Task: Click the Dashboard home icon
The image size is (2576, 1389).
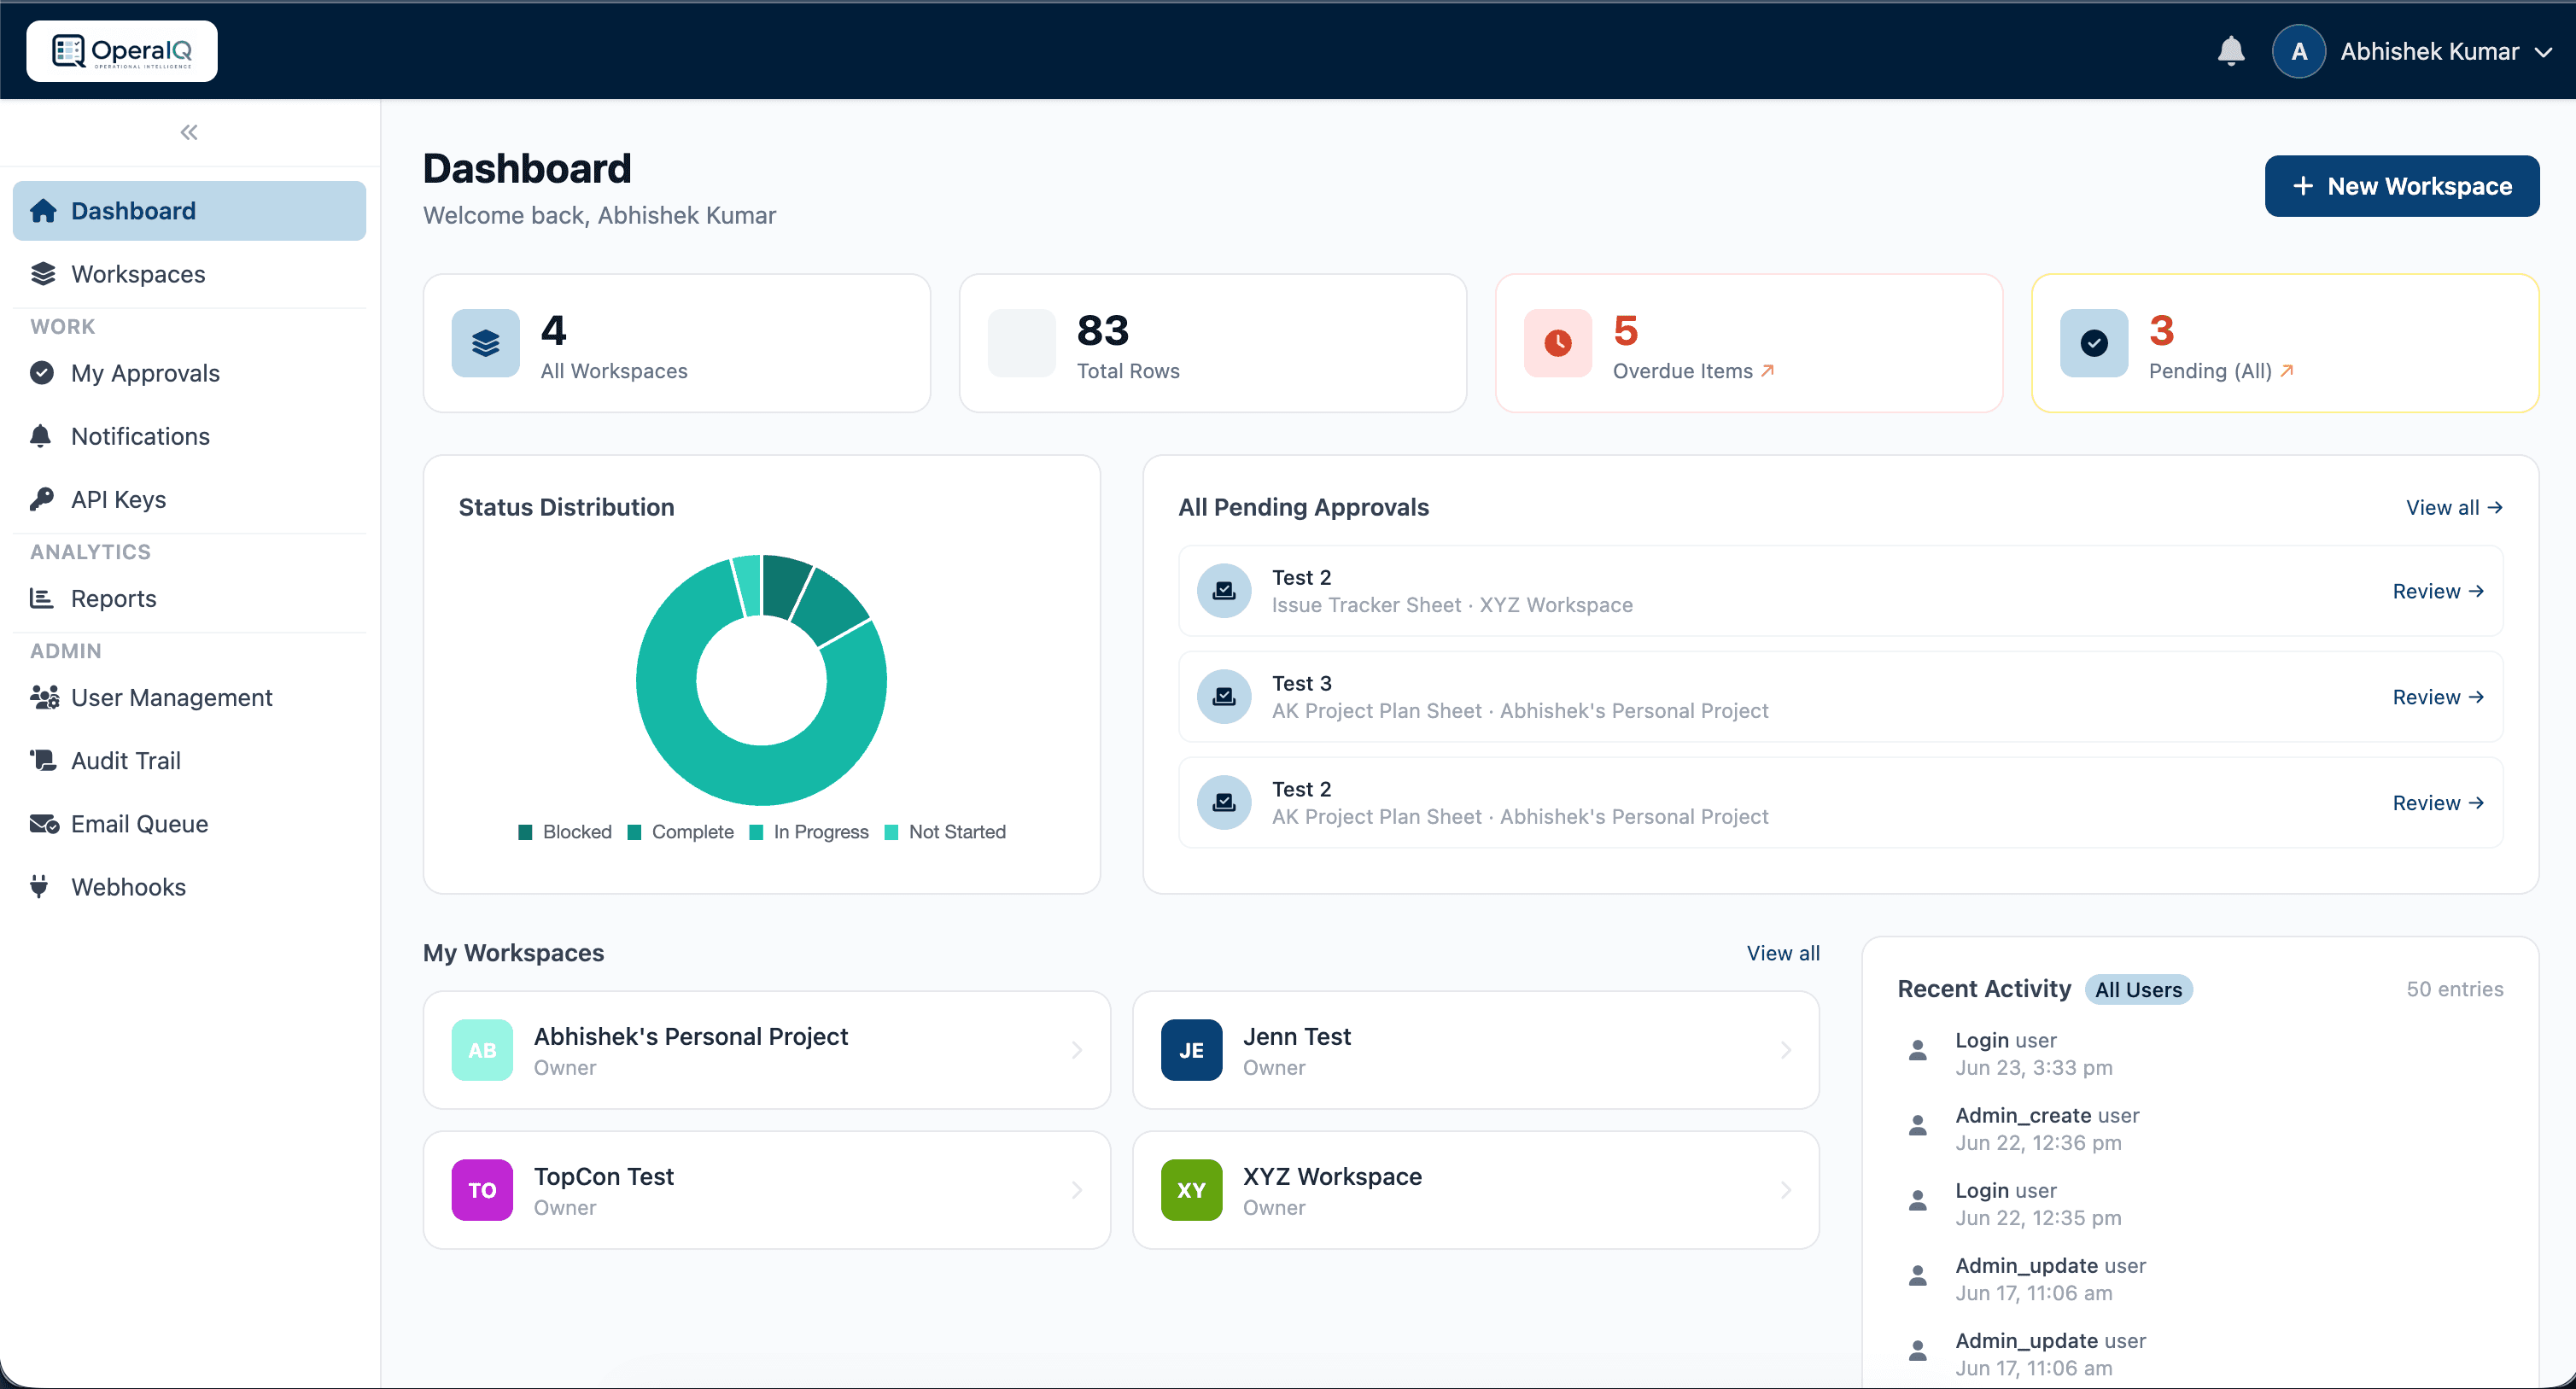Action: pos(43,211)
